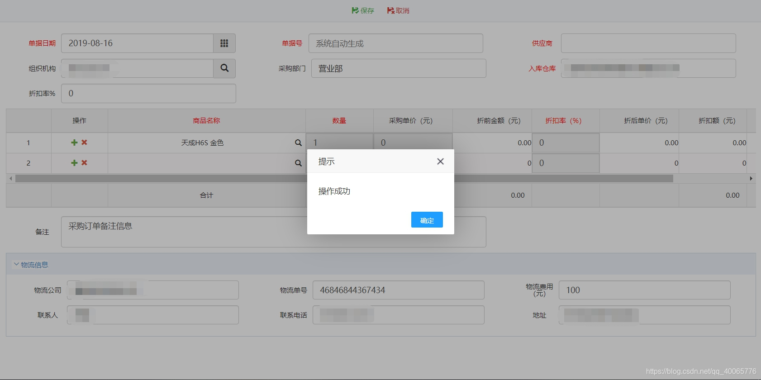Click the 合计 totals row label

[x=206, y=195]
